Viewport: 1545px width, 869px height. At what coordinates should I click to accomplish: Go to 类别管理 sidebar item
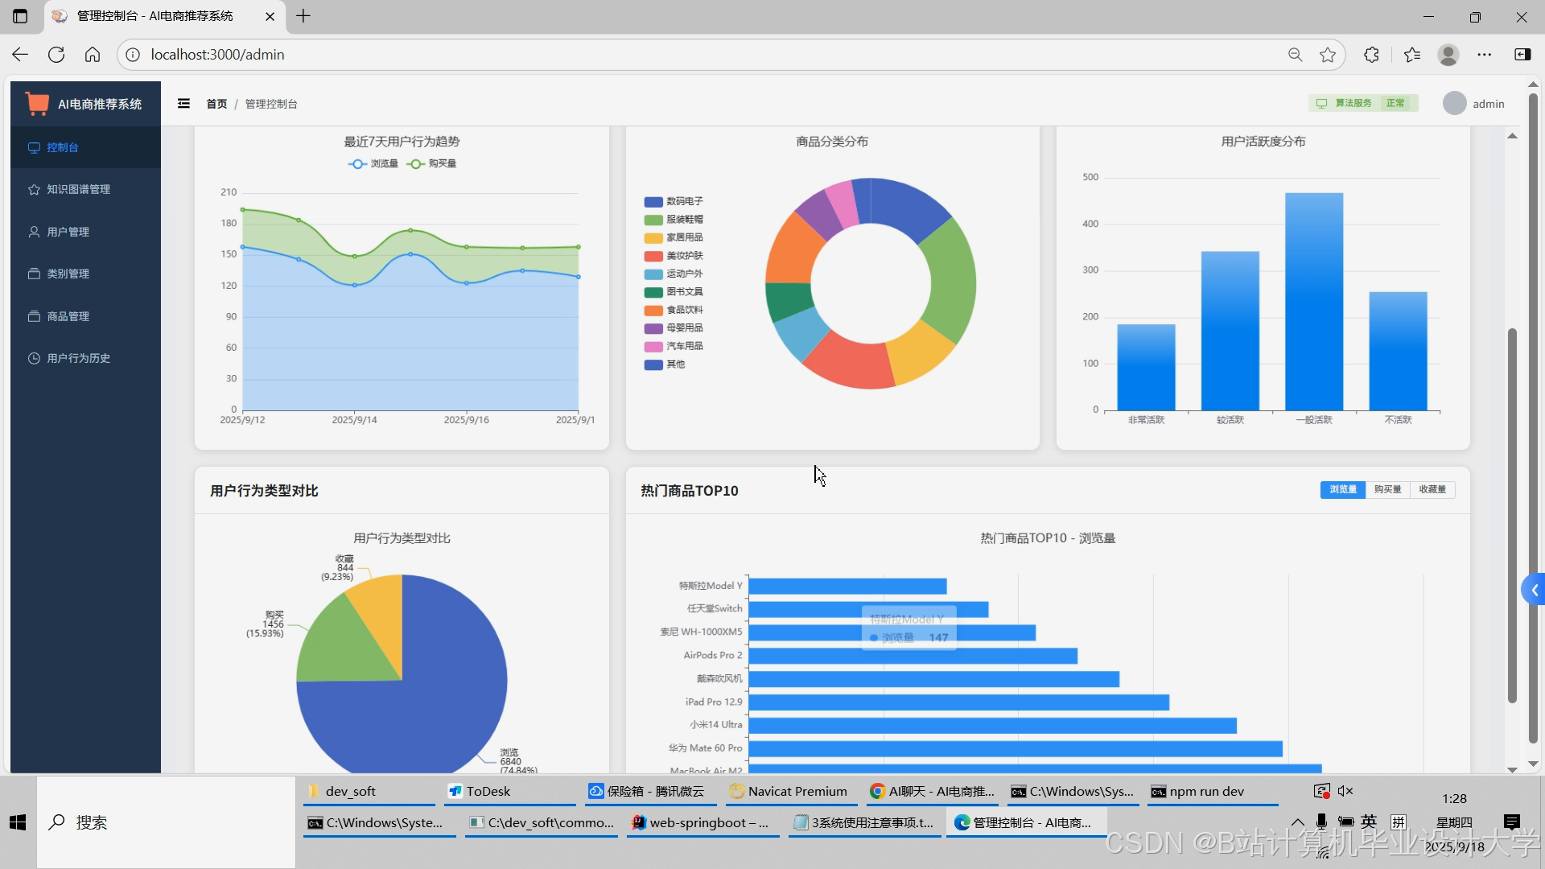(68, 274)
